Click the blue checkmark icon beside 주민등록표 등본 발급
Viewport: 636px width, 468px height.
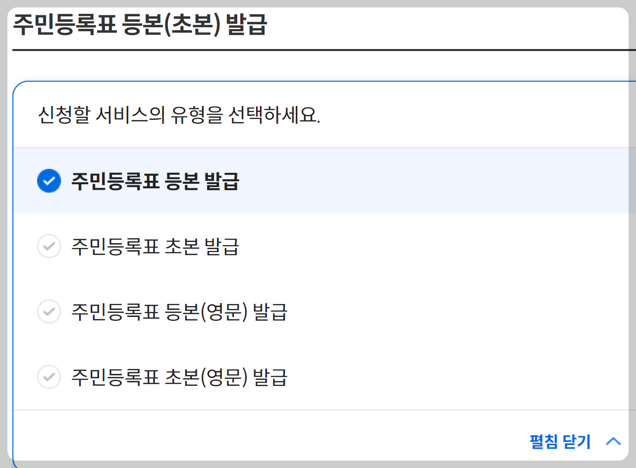[49, 181]
